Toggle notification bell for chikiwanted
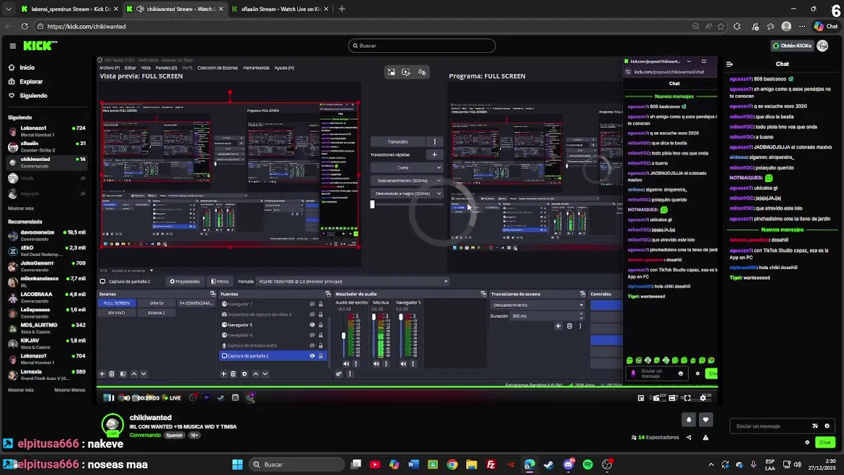This screenshot has width=844, height=475. coord(689,420)
